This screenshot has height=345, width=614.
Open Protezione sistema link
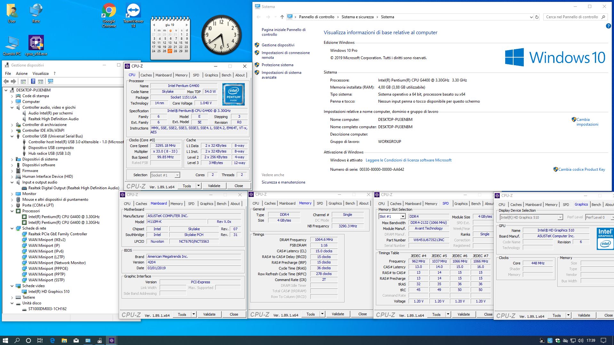point(277,65)
